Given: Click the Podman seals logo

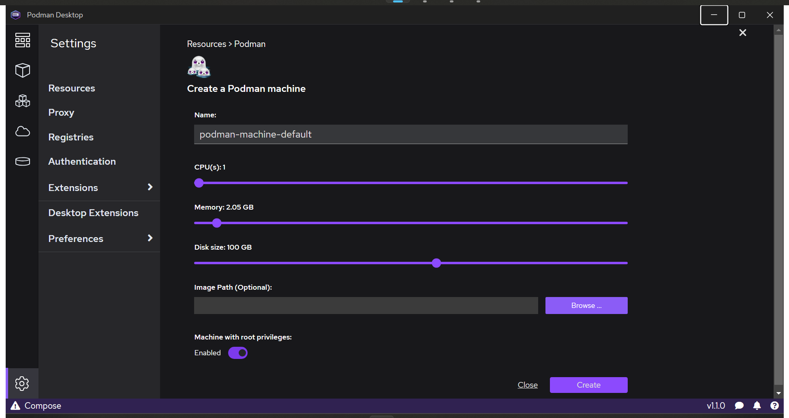Looking at the screenshot, I should (x=199, y=67).
